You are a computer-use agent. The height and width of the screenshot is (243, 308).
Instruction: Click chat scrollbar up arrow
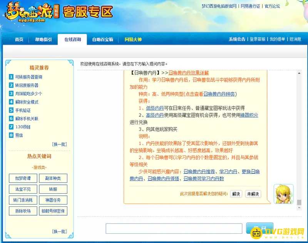click(x=299, y=73)
